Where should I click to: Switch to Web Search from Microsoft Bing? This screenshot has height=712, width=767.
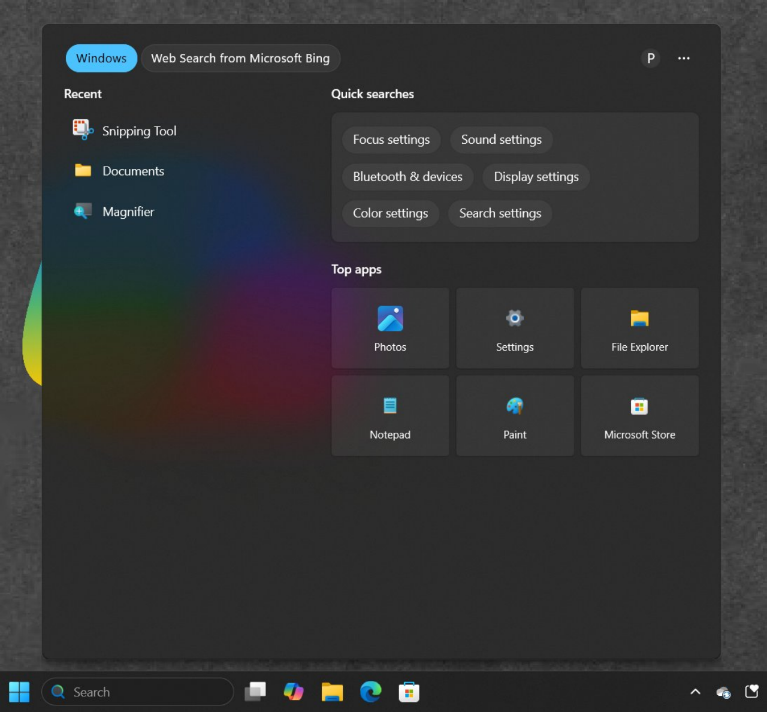[x=240, y=58]
